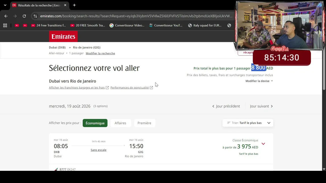The width and height of the screenshot is (326, 183).
Task: Open the 20 FREE Smooth Tra... bookmark
Action: click(88, 25)
